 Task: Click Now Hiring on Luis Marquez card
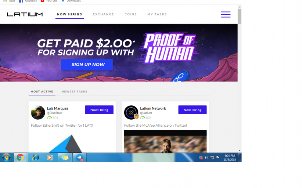[x=99, y=110]
